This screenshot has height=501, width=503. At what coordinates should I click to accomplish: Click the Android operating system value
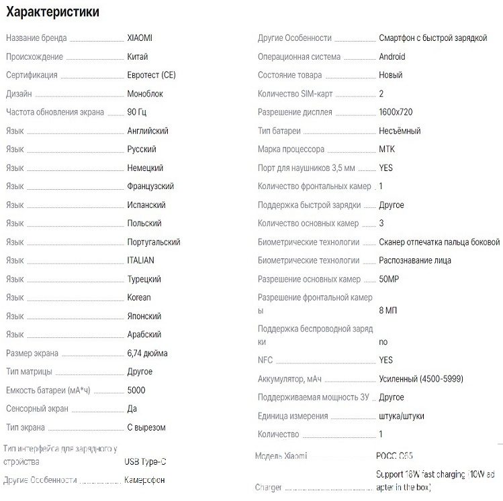[x=392, y=57]
